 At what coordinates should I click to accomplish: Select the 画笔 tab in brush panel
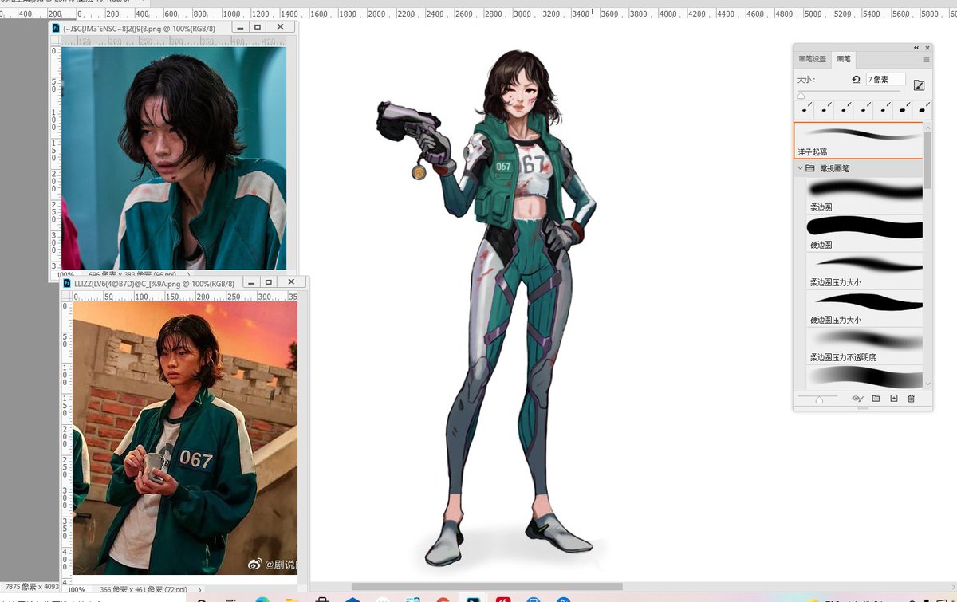pos(843,59)
